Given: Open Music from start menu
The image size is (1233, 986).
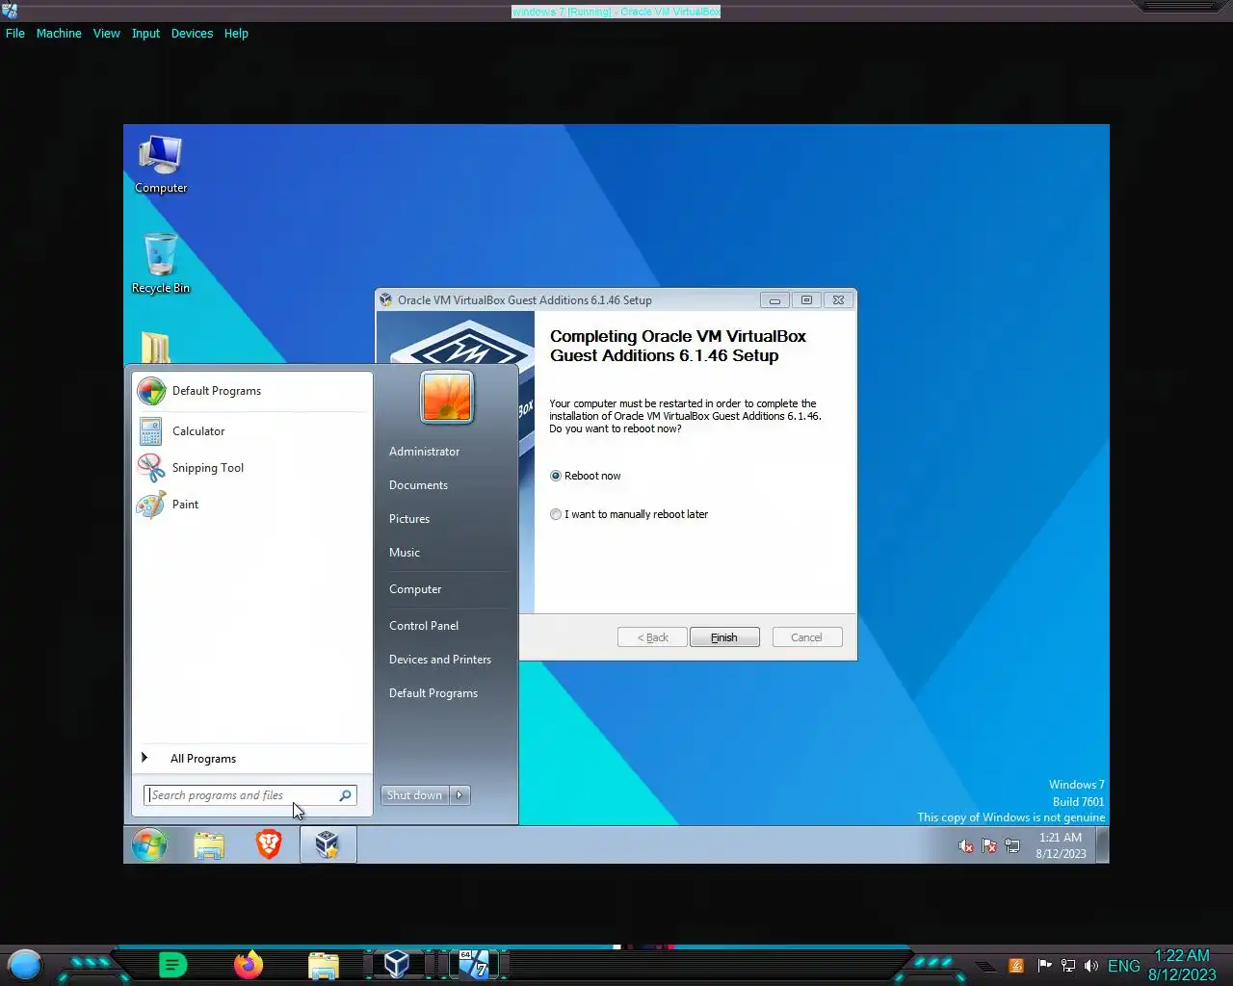Looking at the screenshot, I should (x=405, y=553).
